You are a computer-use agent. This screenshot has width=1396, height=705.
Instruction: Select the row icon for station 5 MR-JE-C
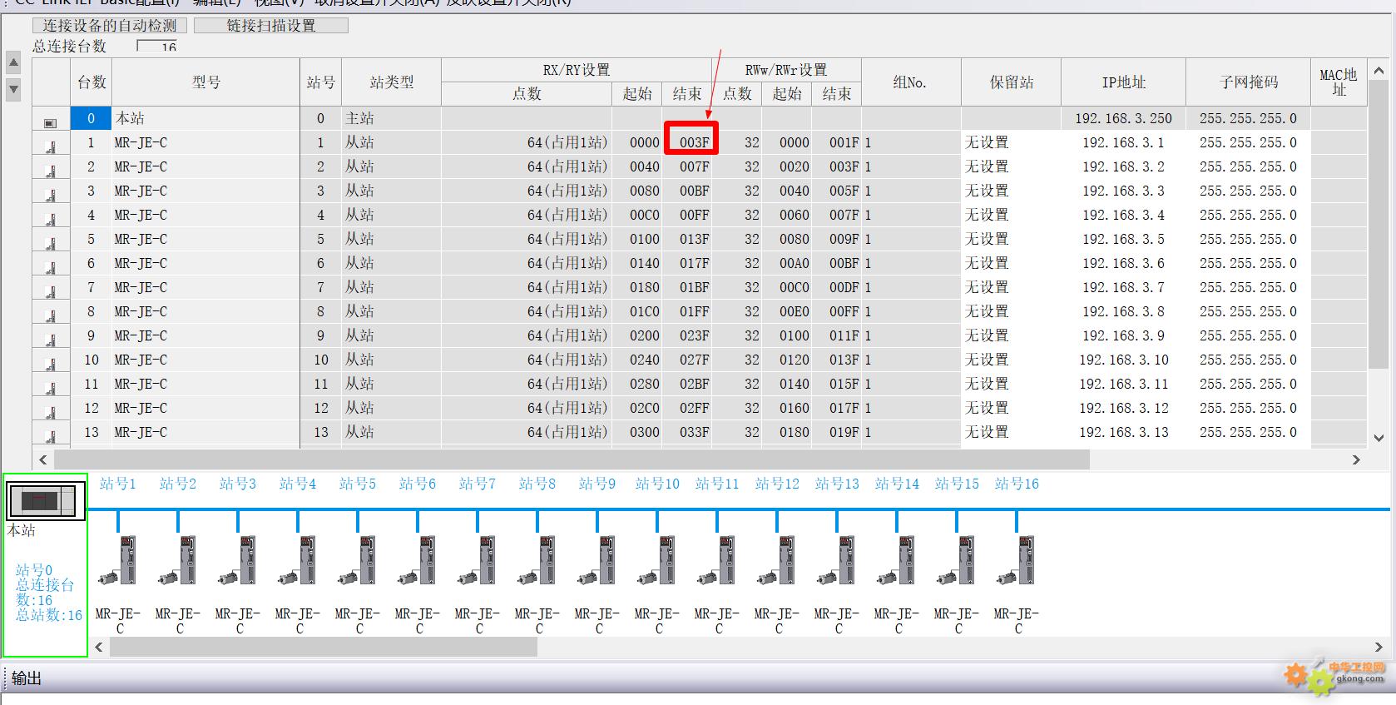click(x=50, y=243)
